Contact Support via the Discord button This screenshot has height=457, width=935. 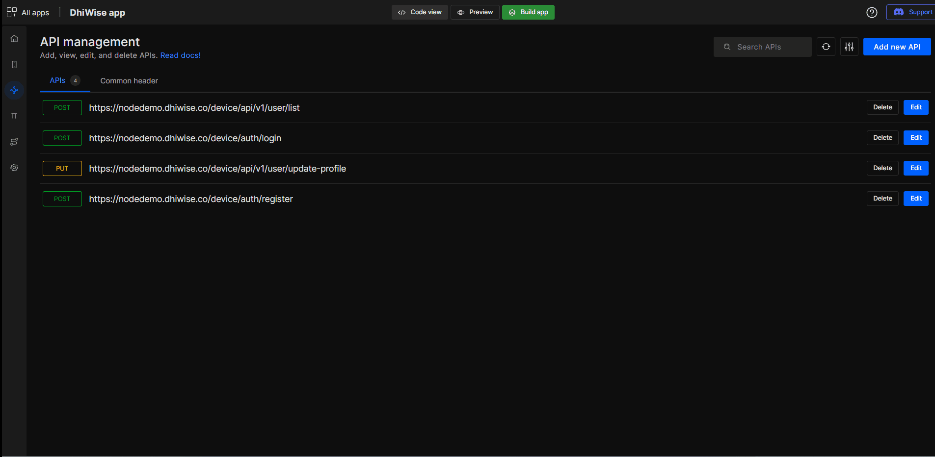coord(914,12)
